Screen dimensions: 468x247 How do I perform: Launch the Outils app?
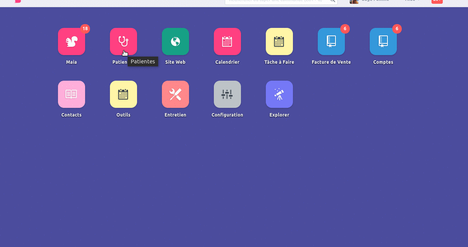(123, 94)
